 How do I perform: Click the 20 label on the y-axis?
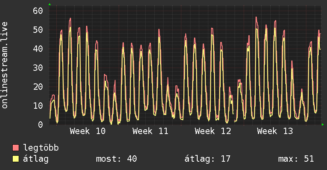[38, 87]
